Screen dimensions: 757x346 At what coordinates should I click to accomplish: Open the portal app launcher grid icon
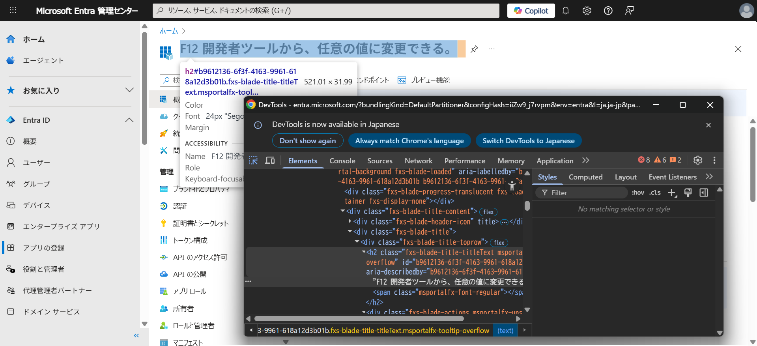point(13,10)
